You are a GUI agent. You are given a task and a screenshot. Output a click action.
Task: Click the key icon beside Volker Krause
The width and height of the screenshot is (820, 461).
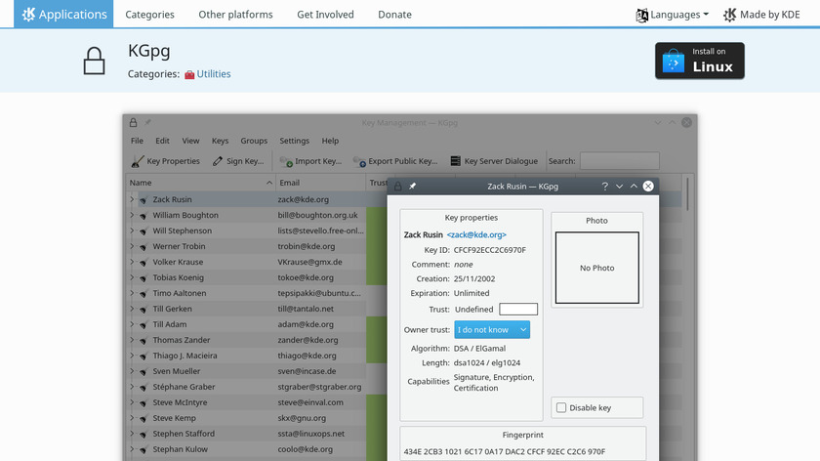click(x=143, y=262)
